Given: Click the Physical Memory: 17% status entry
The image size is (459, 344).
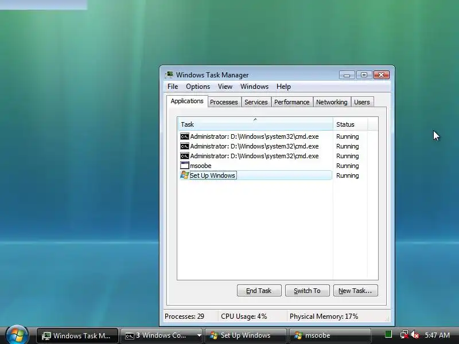Looking at the screenshot, I should pos(324,316).
